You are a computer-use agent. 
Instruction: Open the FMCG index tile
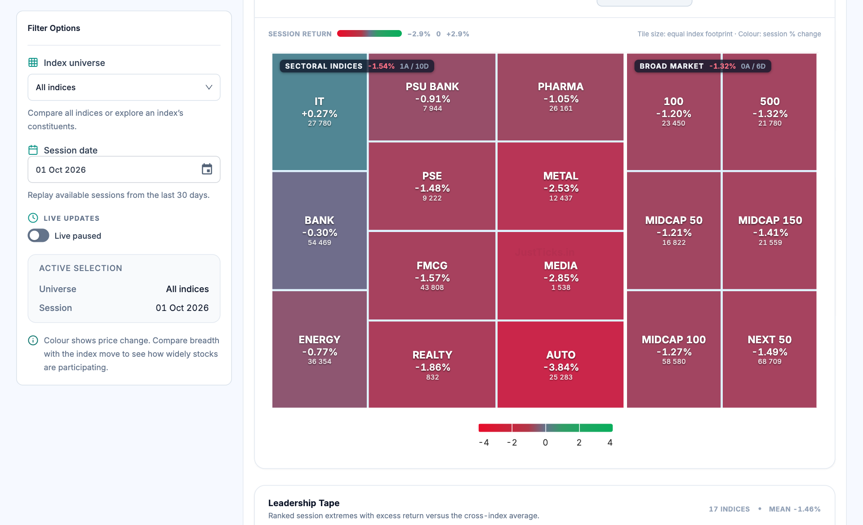pyautogui.click(x=432, y=276)
